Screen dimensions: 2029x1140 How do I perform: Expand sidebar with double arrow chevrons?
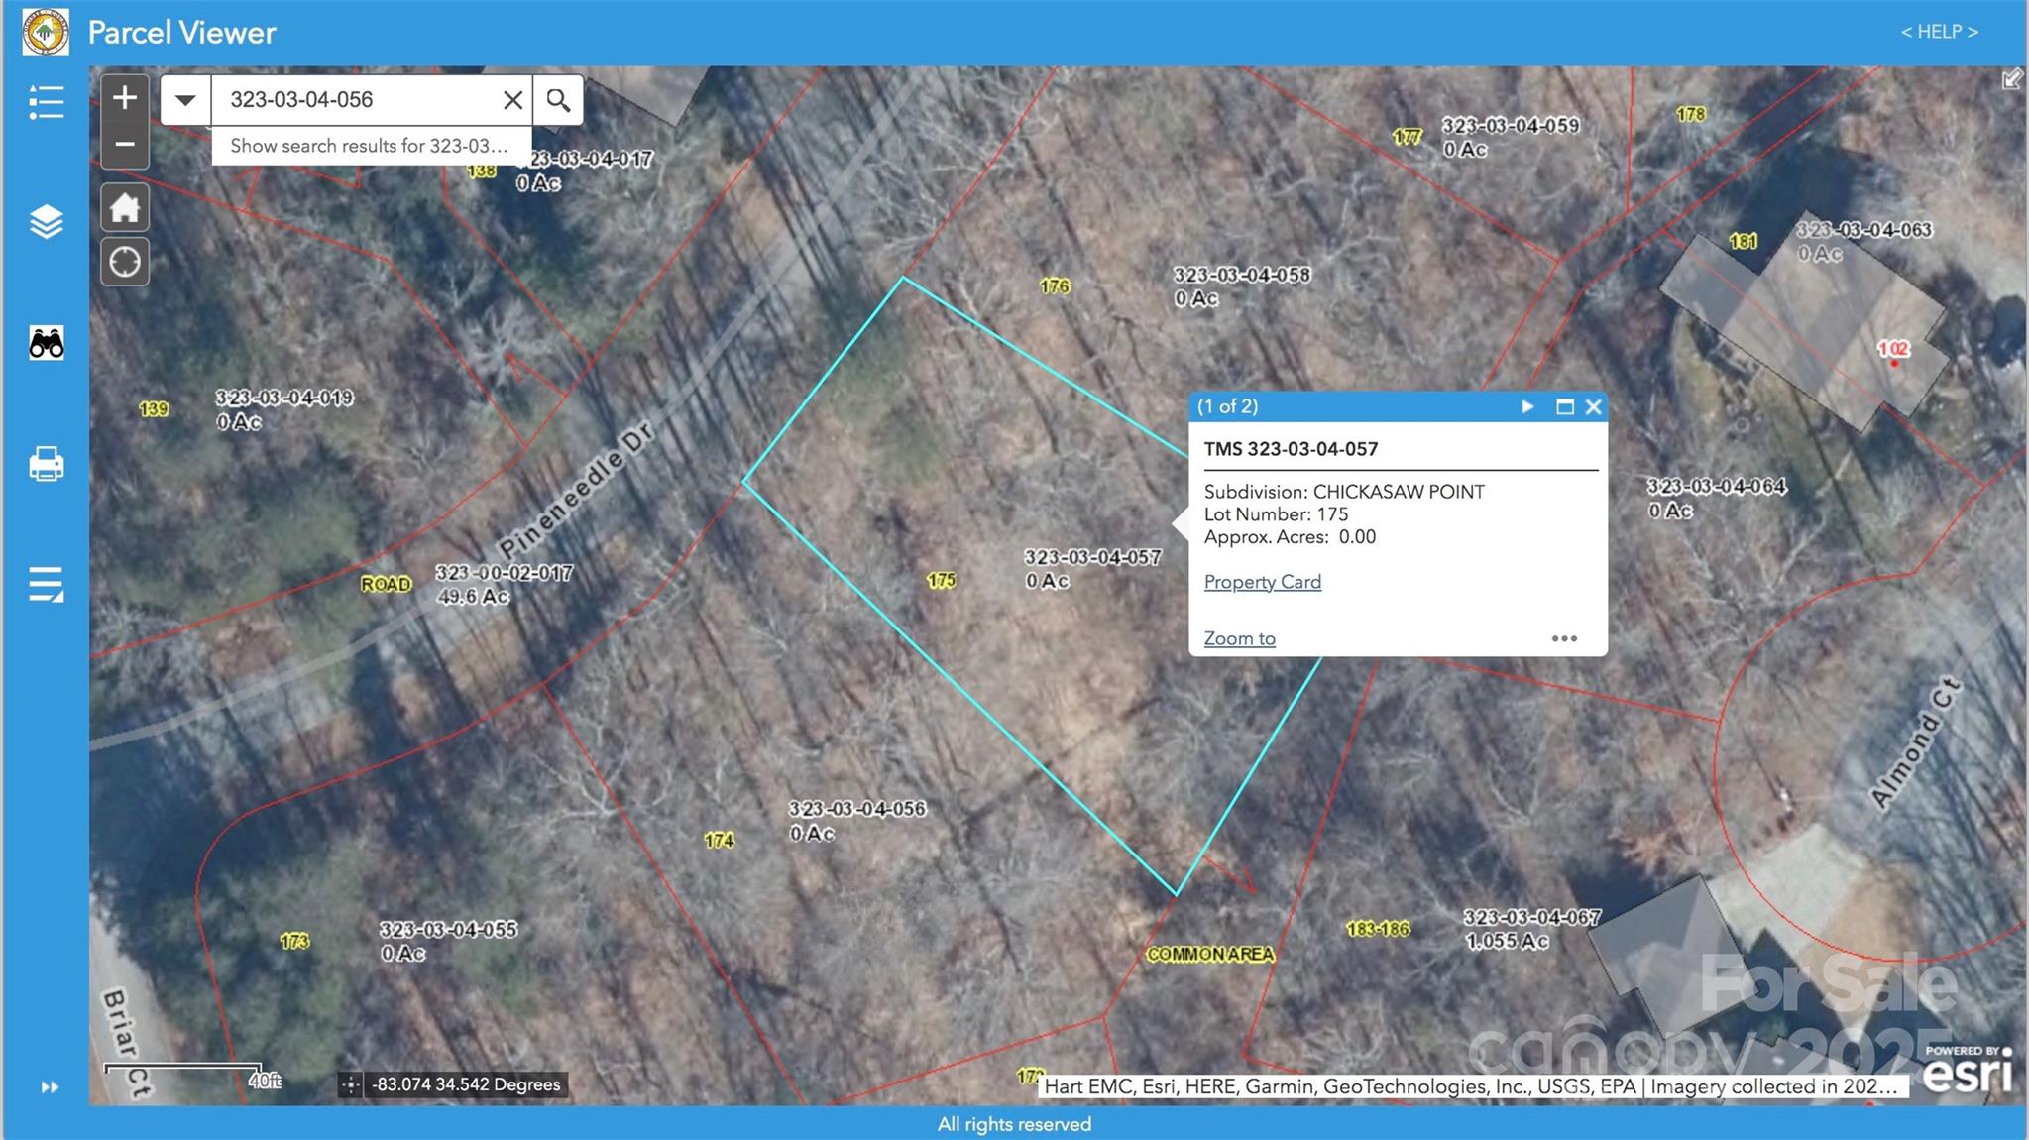50,1087
